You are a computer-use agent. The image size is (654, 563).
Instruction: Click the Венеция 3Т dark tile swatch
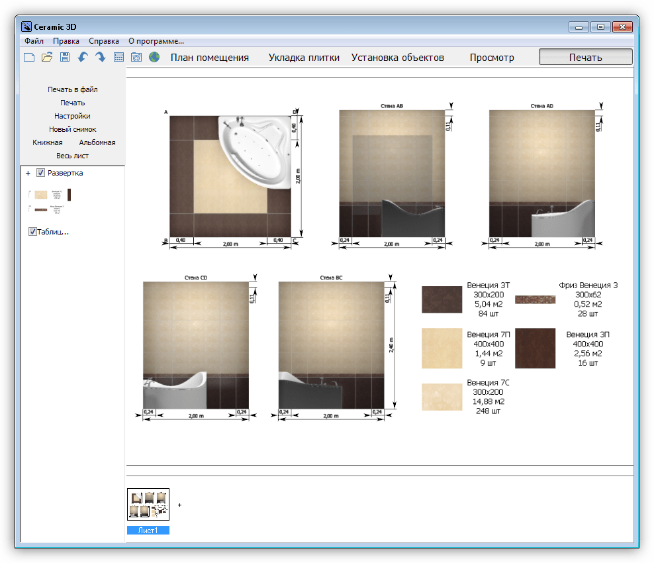point(442,299)
